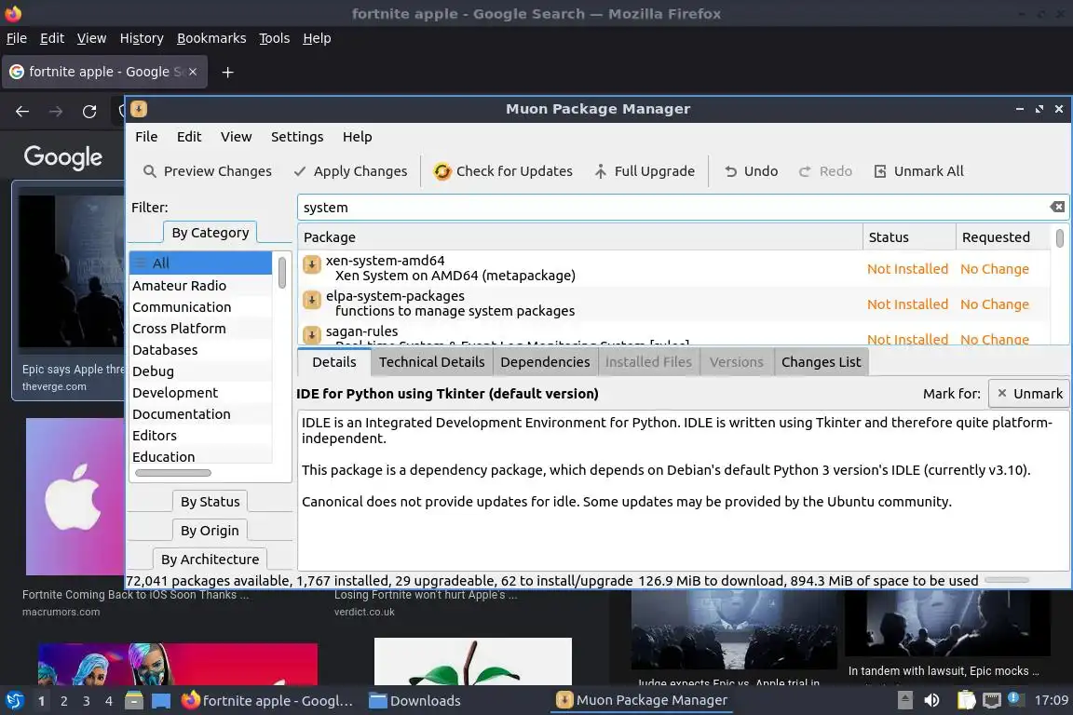Switch to the Changes List tab
Viewport: 1073px width, 715px height.
(822, 362)
